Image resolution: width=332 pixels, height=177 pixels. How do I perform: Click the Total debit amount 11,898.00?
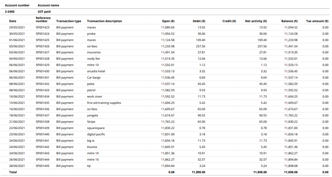click(198, 172)
